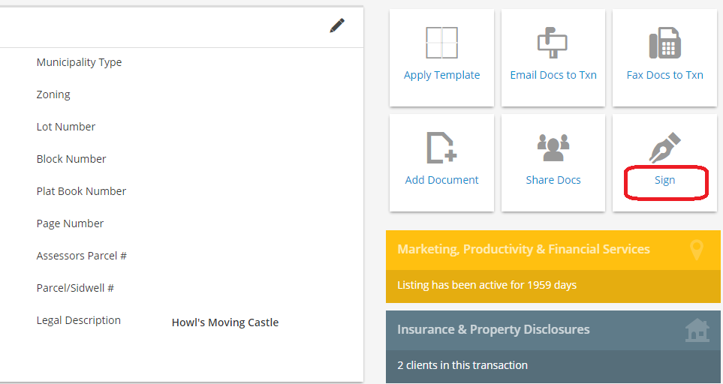This screenshot has height=384, width=723.
Task: Select the Parcel/Sidwell # label
Action: click(x=75, y=288)
